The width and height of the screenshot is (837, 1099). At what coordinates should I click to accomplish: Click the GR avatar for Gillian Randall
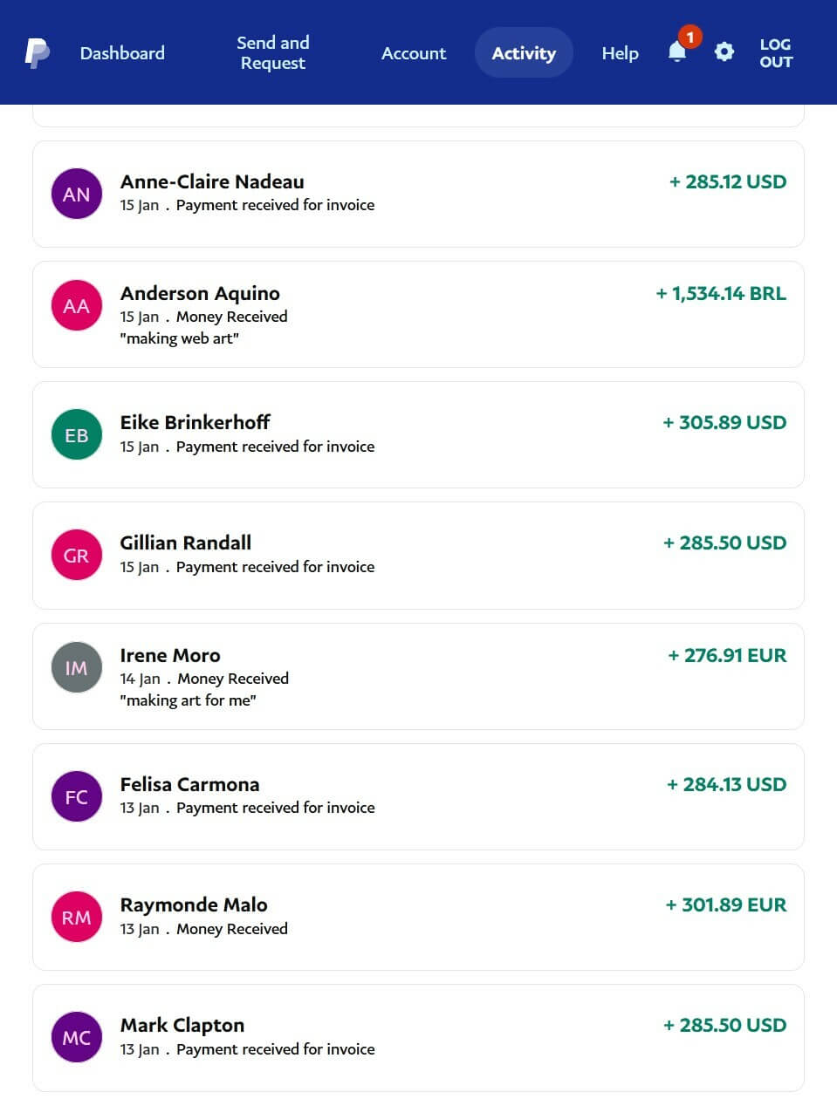(77, 555)
